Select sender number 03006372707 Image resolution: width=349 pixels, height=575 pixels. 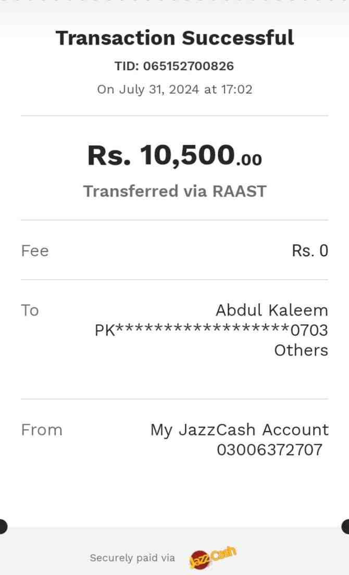point(269,449)
